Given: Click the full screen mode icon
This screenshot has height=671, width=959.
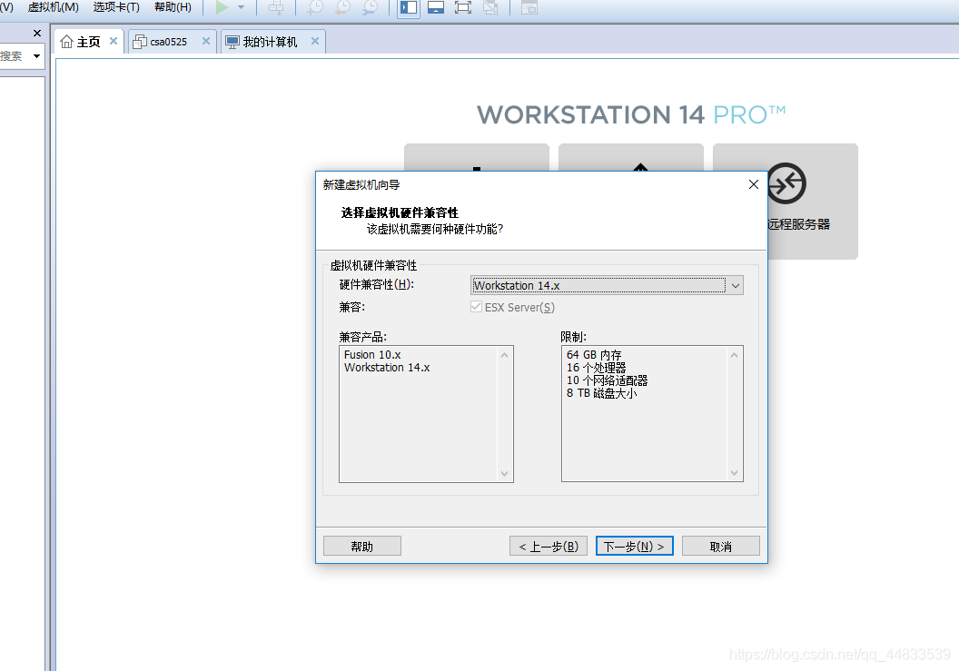Looking at the screenshot, I should pos(463,7).
